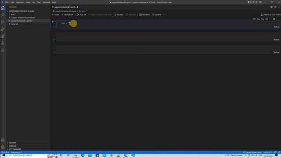Click Split Cell icon in cell toolbar
Image resolution: width=281 pixels, height=158 pixels.
(267, 19)
